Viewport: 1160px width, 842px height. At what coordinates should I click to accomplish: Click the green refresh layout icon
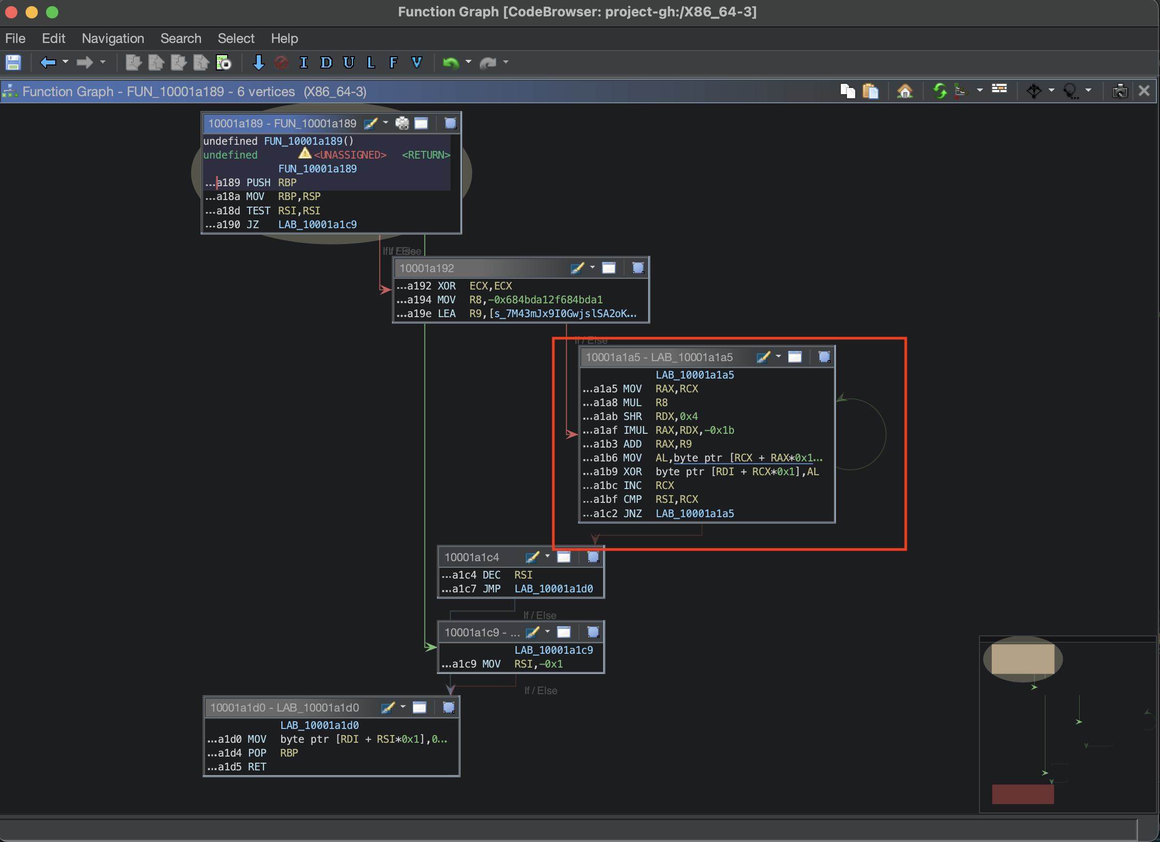940,91
